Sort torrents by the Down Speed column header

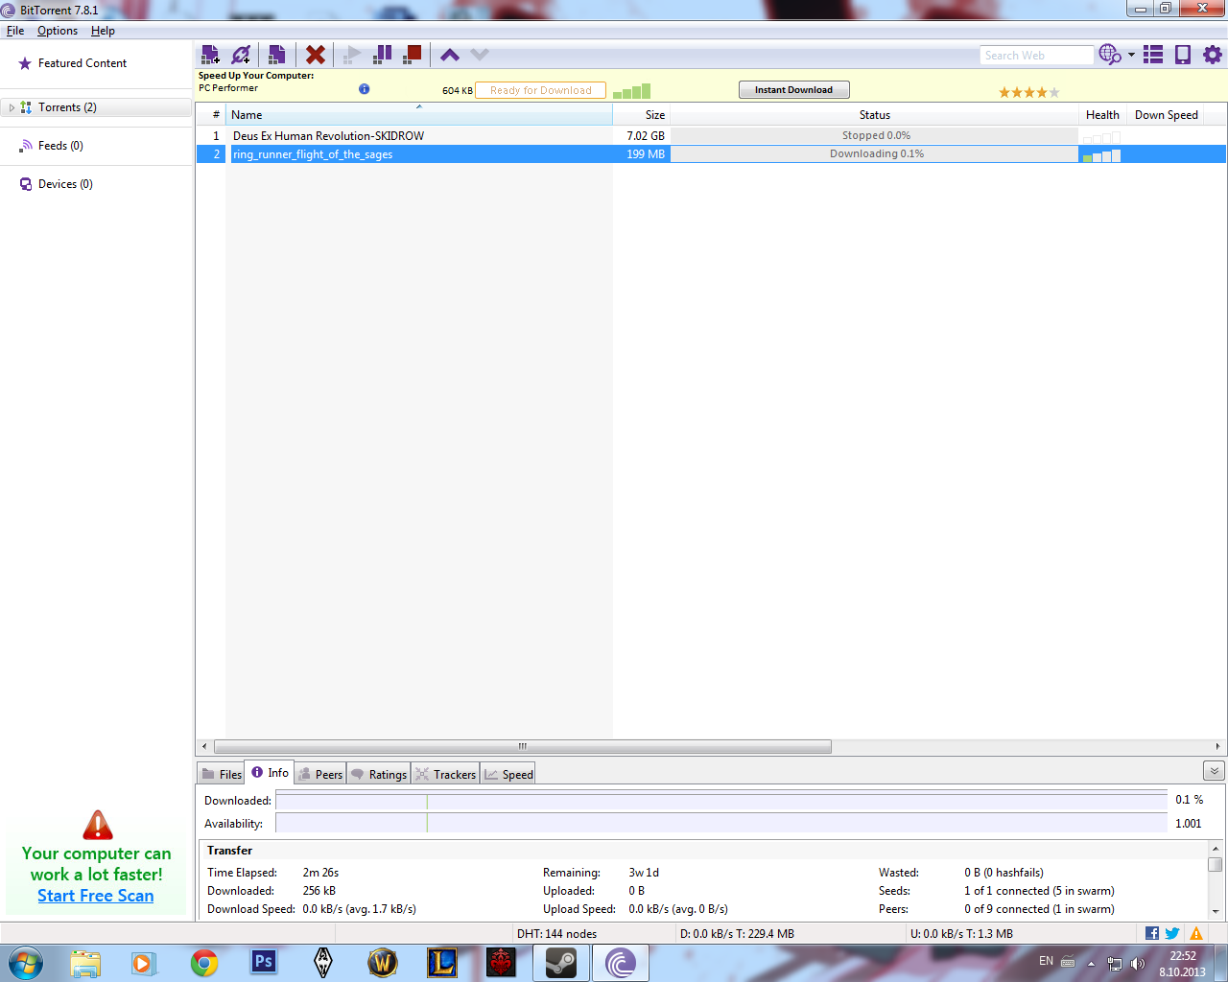[1167, 115]
